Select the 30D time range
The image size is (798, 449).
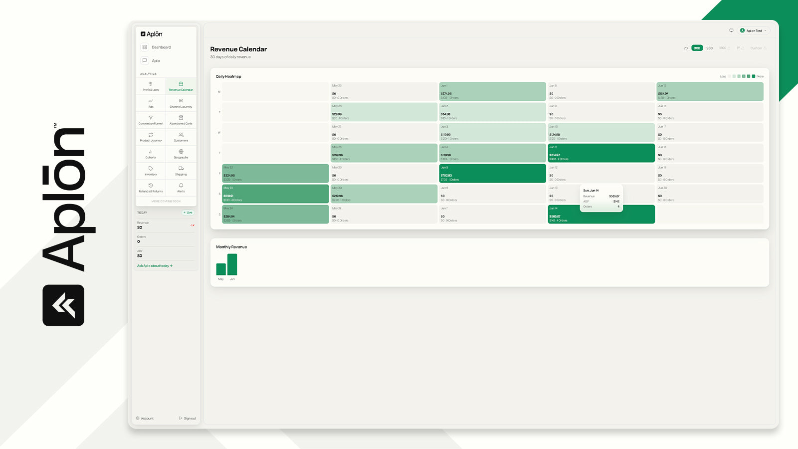pyautogui.click(x=697, y=48)
